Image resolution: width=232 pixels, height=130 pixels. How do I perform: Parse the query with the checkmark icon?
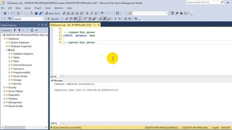pos(67,19)
